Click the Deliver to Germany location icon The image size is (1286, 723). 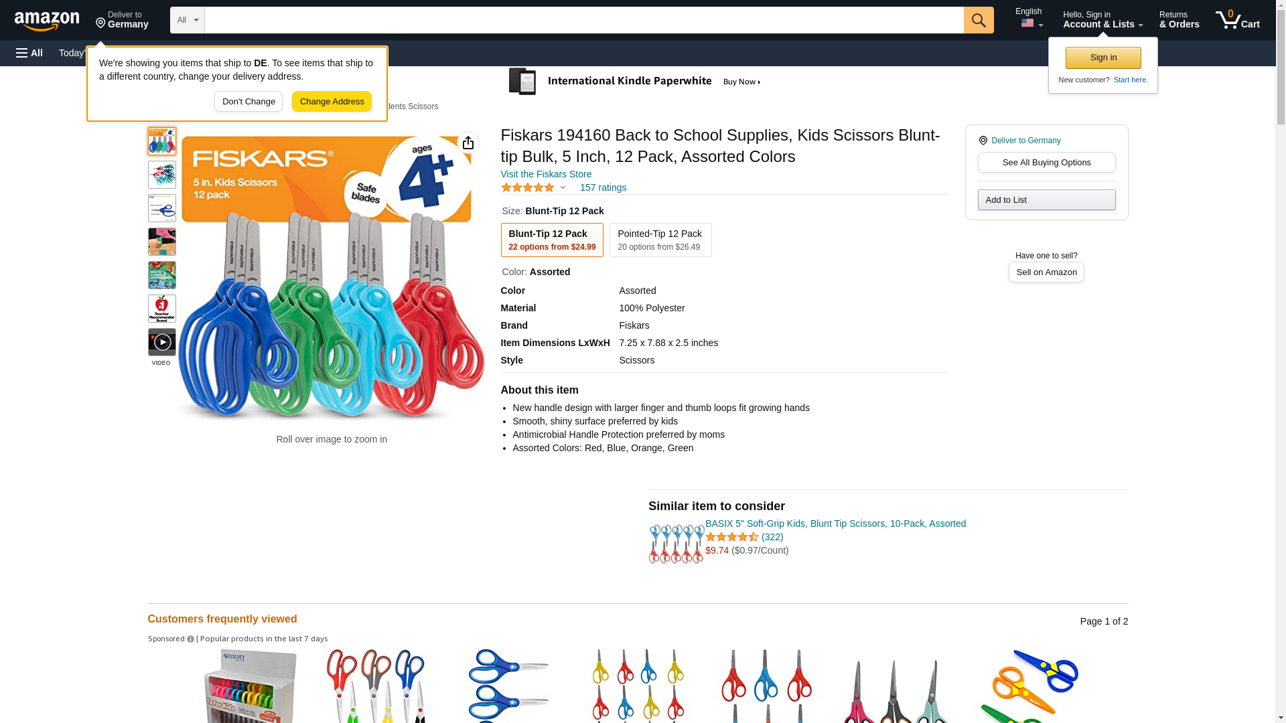[983, 141]
